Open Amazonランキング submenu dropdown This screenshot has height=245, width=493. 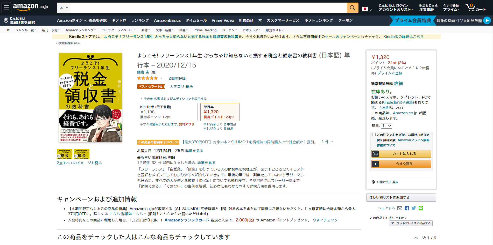point(81,30)
